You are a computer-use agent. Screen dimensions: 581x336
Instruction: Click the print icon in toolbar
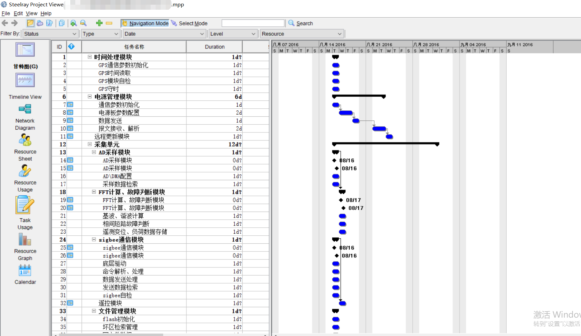40,23
